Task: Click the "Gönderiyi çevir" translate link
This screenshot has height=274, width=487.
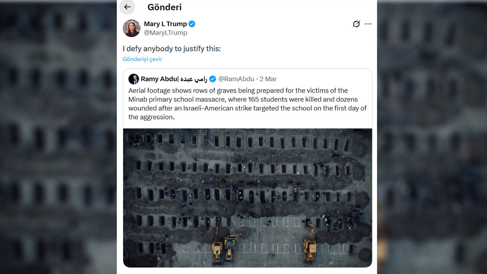Action: click(142, 59)
